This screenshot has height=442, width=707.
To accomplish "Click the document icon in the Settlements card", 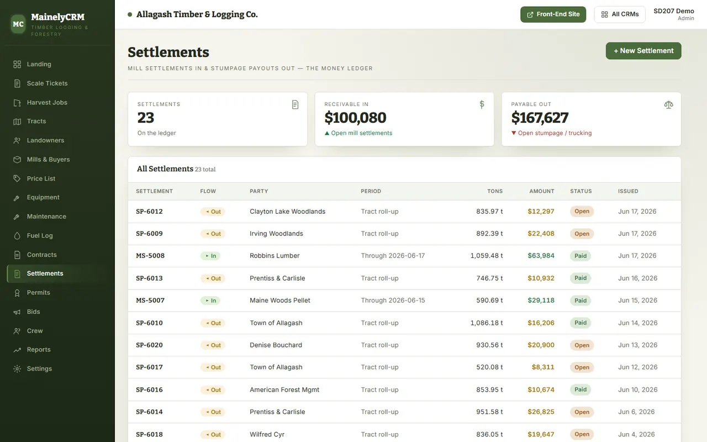I will [295, 104].
